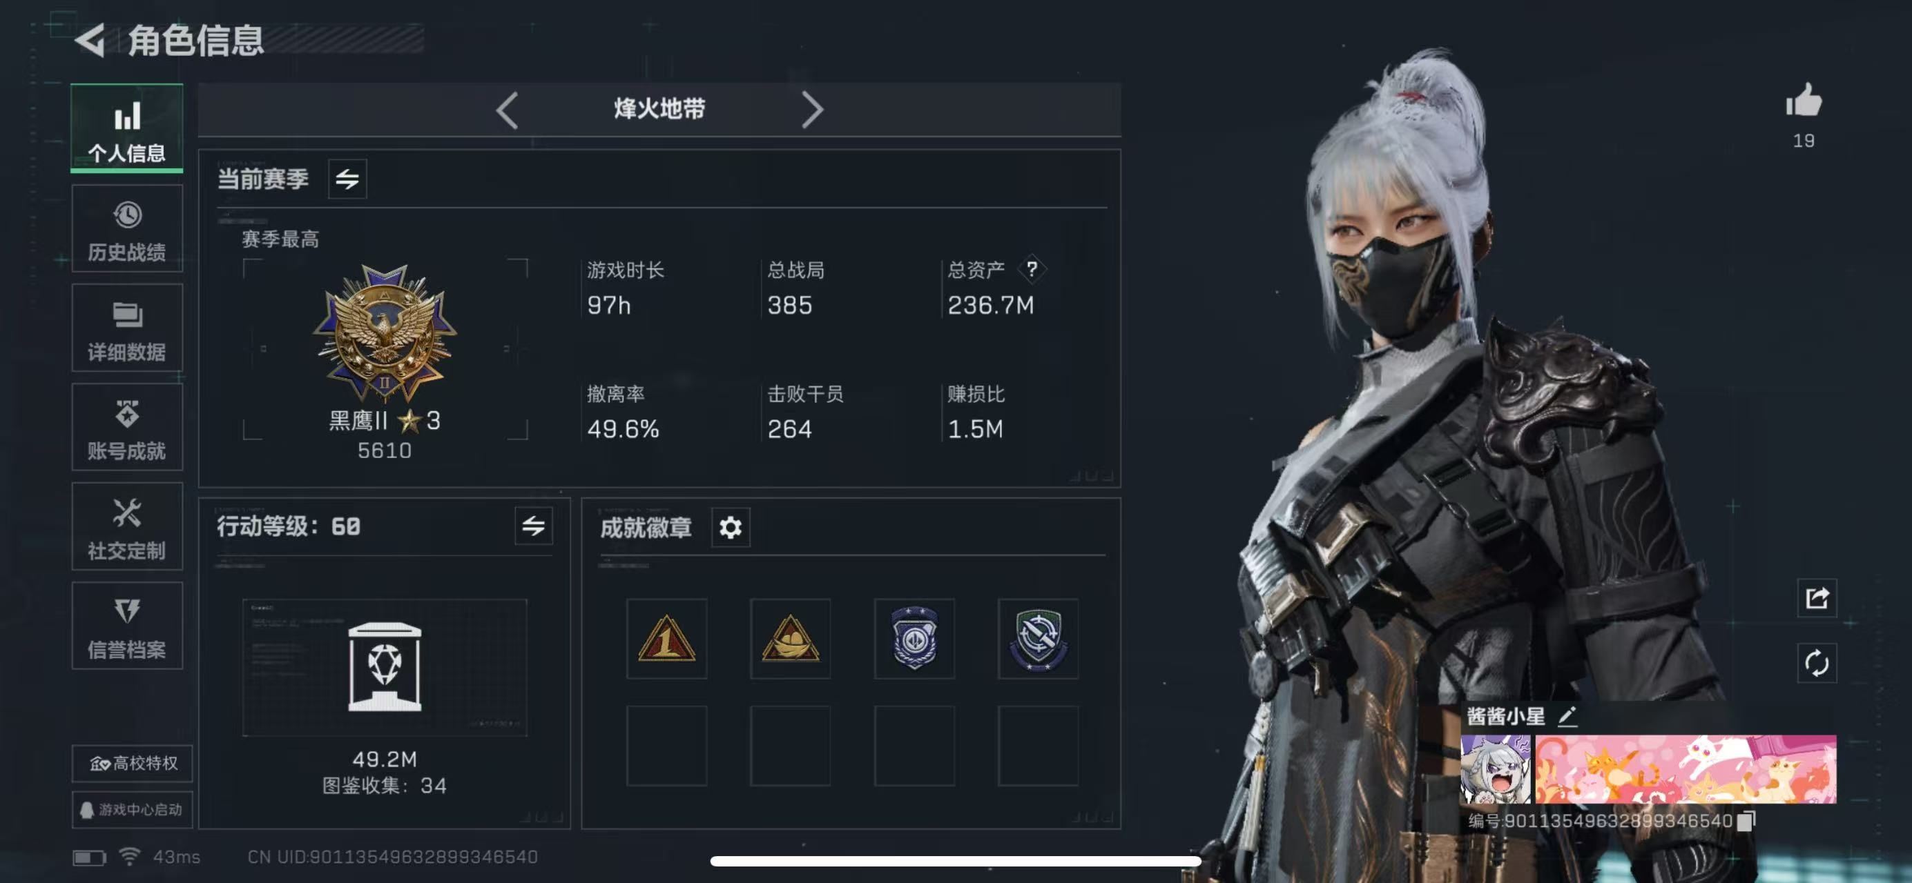Toggle 当前赛季 season switch button

(x=347, y=179)
